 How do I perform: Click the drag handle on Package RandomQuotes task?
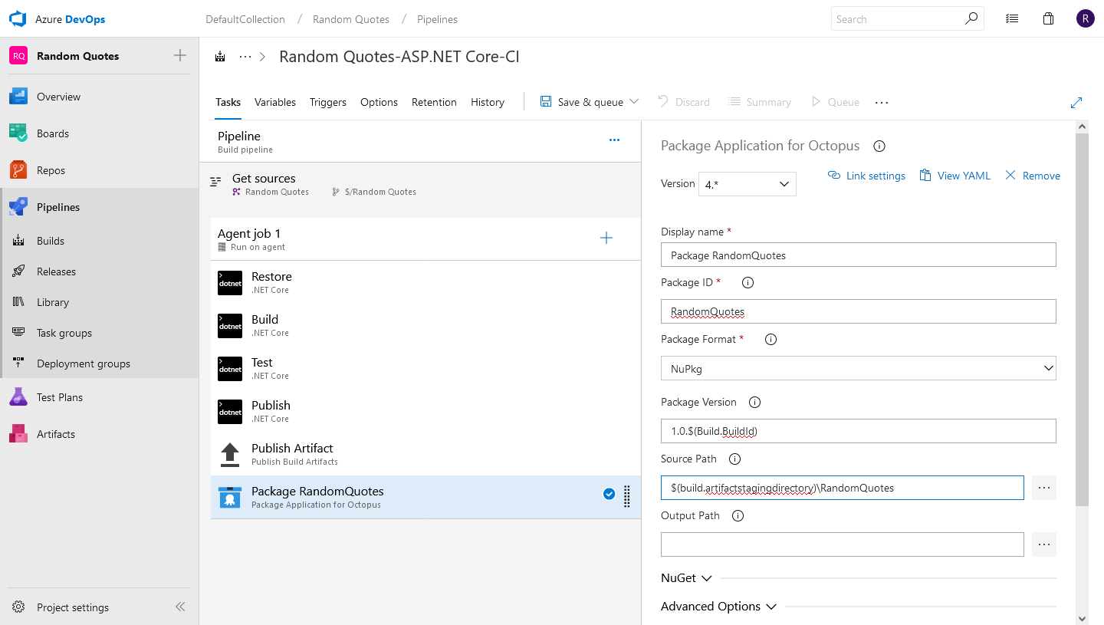pos(626,496)
